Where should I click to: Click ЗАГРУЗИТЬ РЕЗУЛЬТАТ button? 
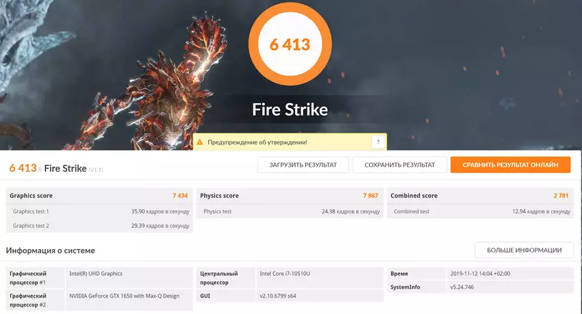point(303,165)
